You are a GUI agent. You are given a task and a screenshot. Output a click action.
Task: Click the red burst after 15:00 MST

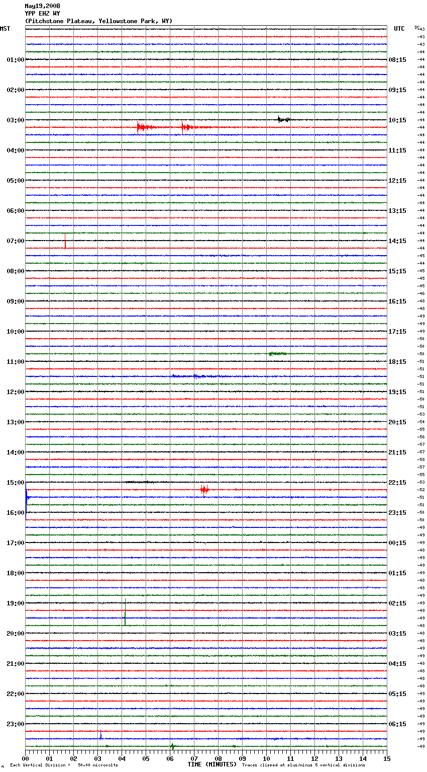click(204, 489)
